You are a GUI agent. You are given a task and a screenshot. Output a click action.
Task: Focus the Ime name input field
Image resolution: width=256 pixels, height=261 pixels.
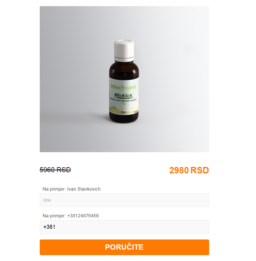point(124,200)
